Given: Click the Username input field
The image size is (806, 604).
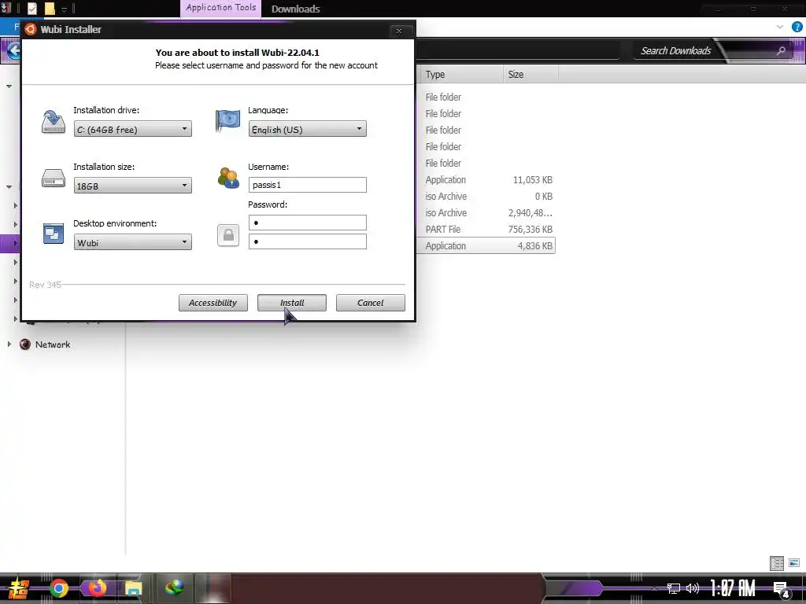Looking at the screenshot, I should point(308,185).
